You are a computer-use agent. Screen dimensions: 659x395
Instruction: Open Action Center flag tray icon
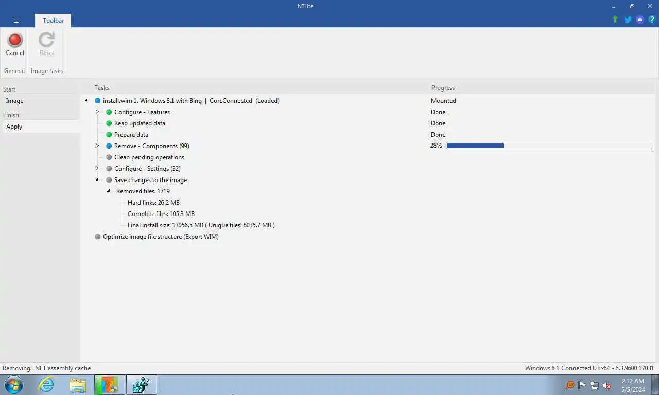coord(582,385)
